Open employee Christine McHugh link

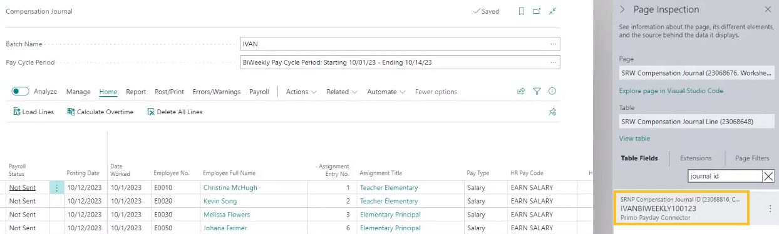(x=230, y=187)
